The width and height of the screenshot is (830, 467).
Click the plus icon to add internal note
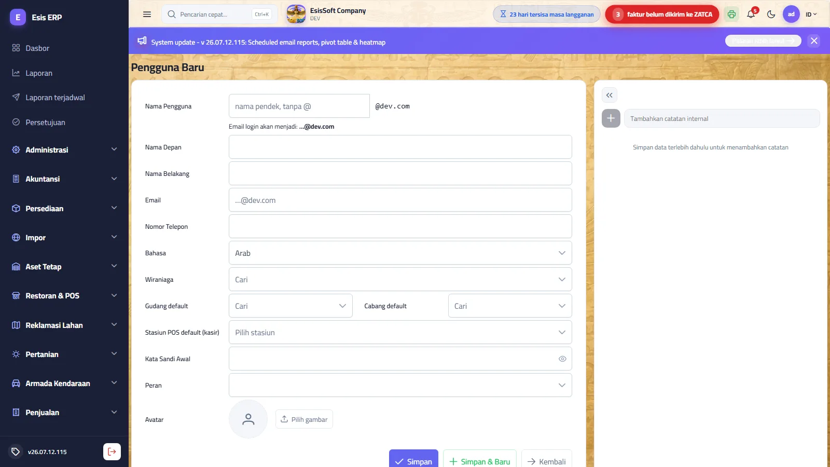coord(611,118)
